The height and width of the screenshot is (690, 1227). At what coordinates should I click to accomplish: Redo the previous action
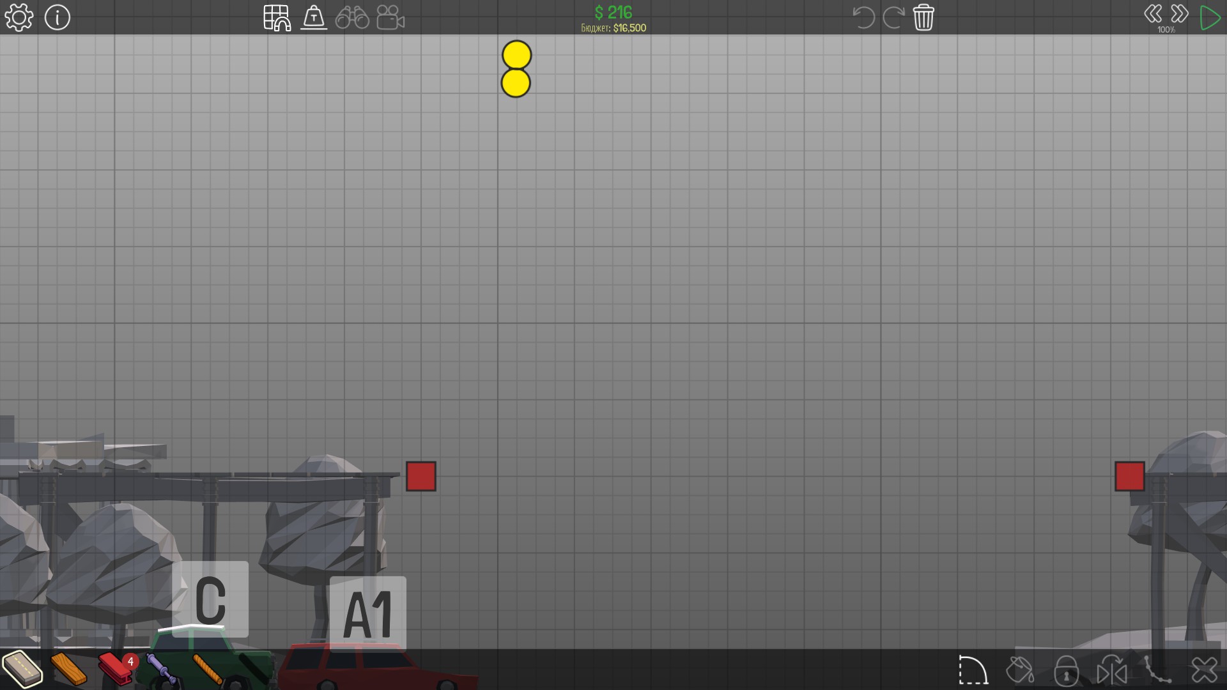(x=893, y=17)
